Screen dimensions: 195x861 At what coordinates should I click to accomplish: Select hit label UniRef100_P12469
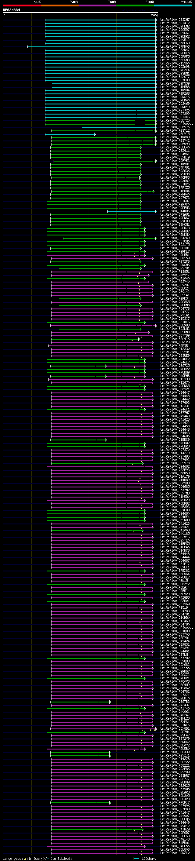[175, 621]
